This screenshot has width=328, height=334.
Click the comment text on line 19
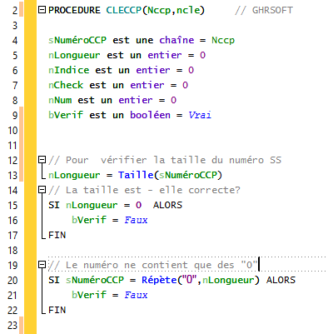(153, 265)
